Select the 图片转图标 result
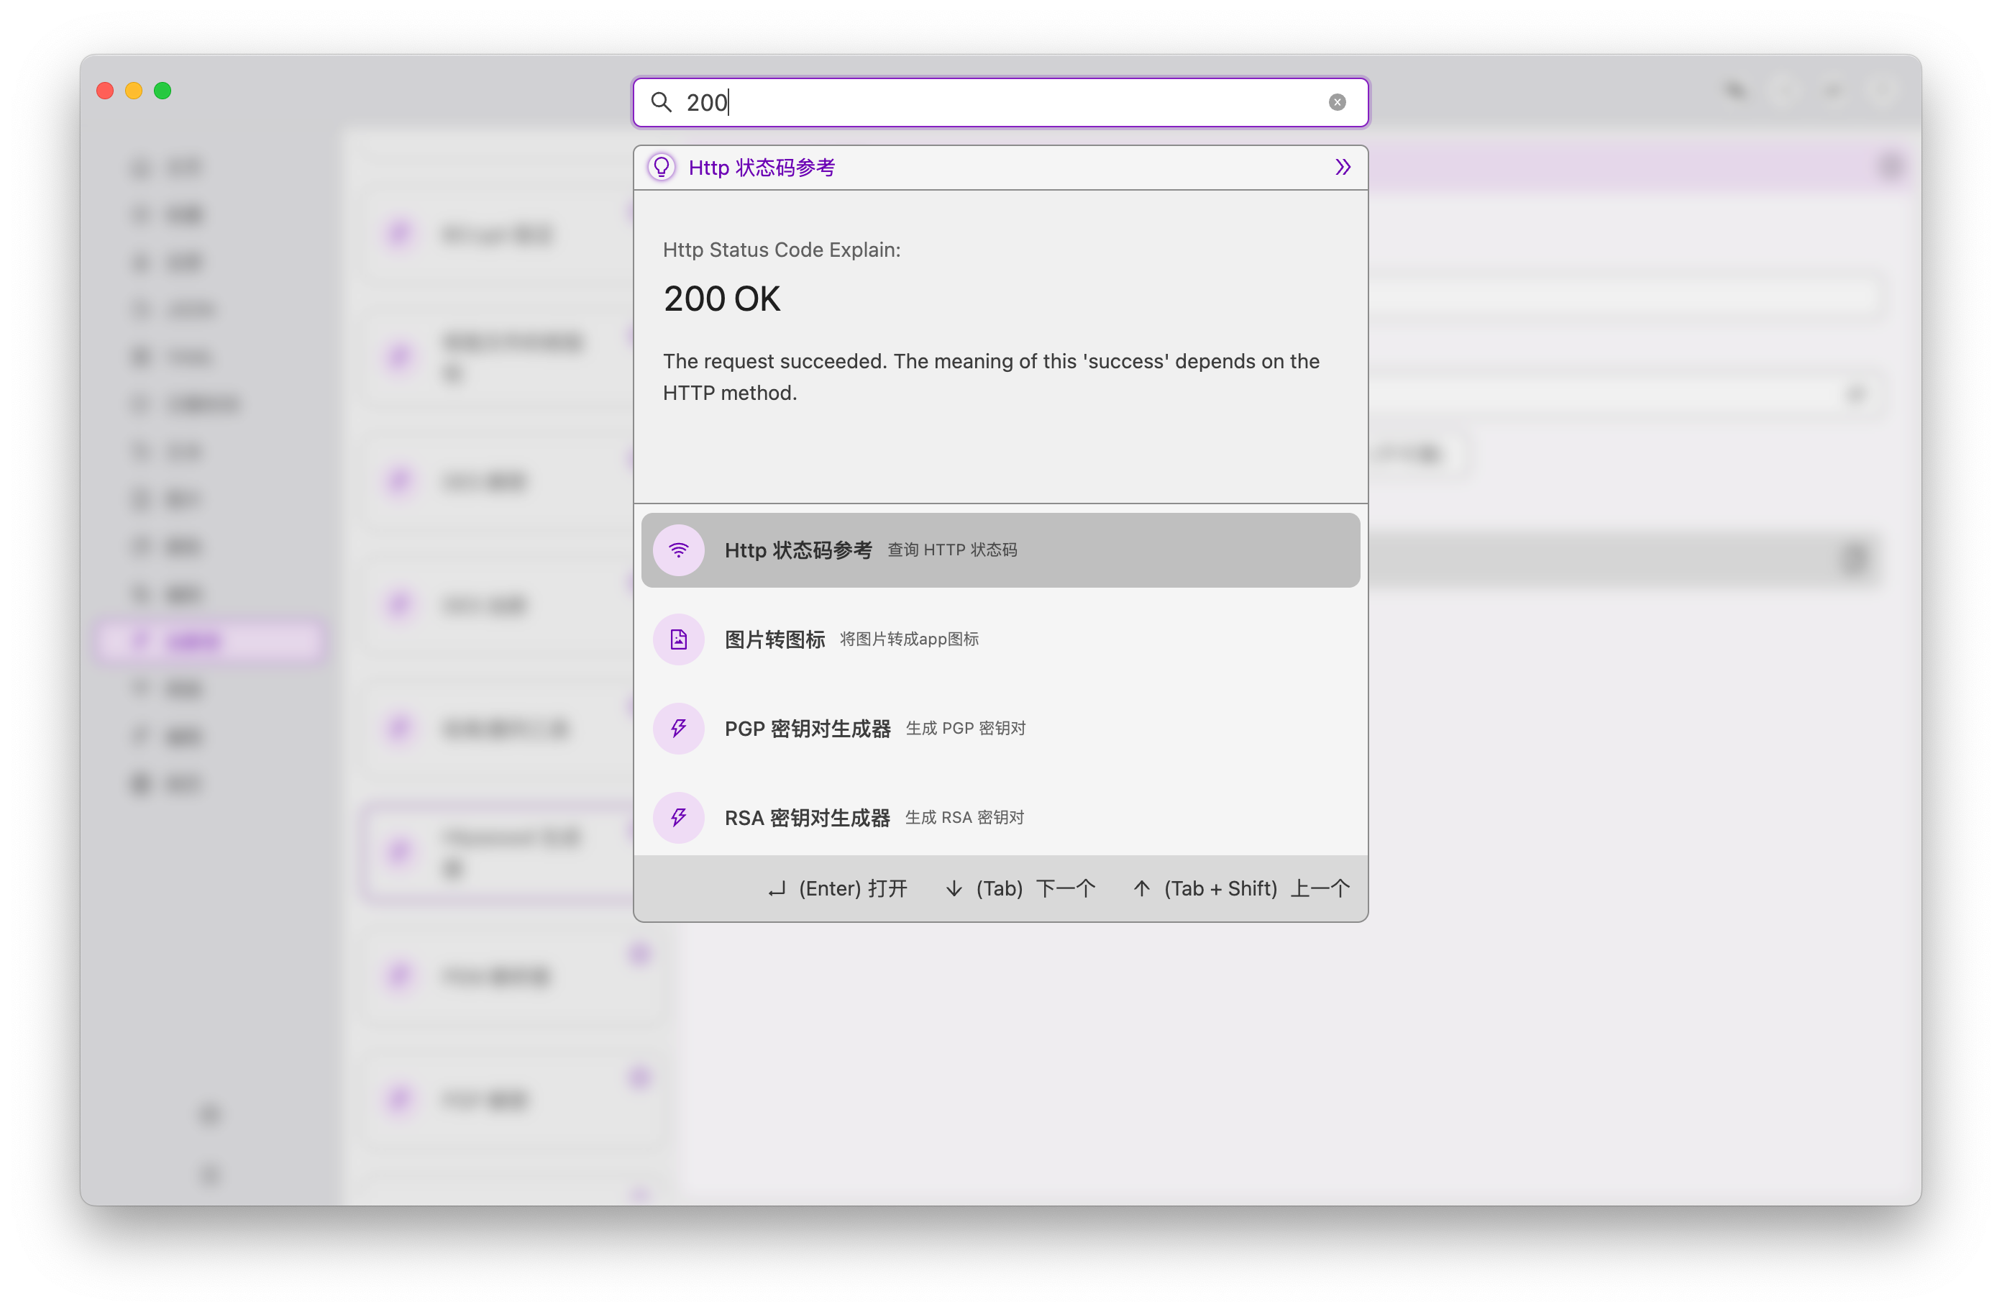This screenshot has width=2002, height=1312. 1000,639
